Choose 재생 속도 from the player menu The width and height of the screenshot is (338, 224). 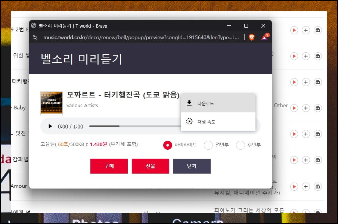[218, 121]
